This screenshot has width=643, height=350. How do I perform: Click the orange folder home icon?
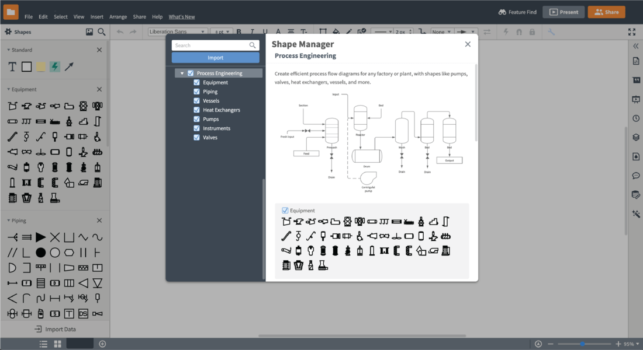[x=11, y=12]
